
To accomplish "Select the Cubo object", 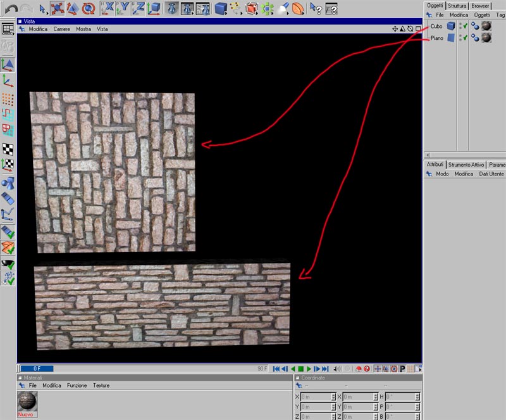I will pos(436,26).
